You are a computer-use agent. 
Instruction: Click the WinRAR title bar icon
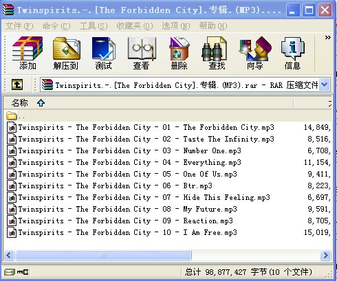[8, 10]
